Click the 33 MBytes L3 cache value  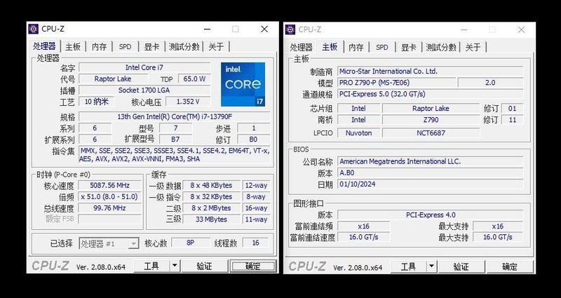pyautogui.click(x=212, y=219)
